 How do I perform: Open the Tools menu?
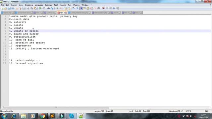click(56, 5)
